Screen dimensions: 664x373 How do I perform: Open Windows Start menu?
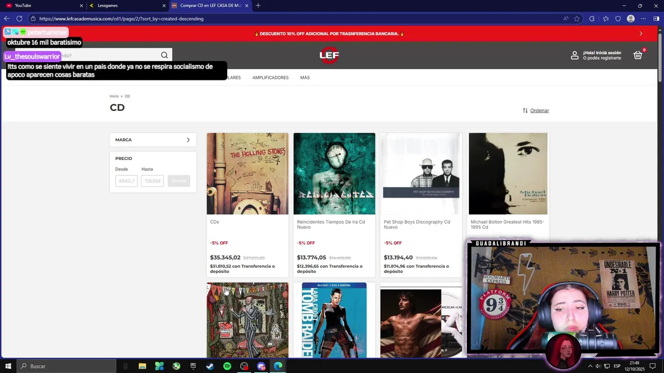click(8, 366)
